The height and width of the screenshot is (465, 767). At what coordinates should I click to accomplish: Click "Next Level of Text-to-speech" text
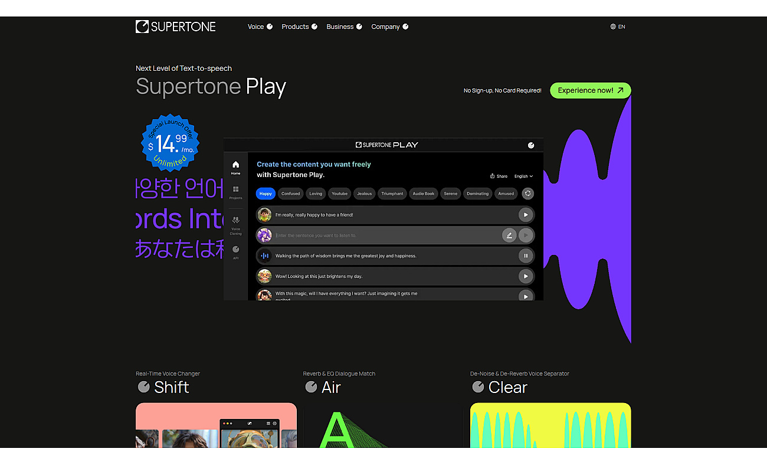[x=183, y=68]
